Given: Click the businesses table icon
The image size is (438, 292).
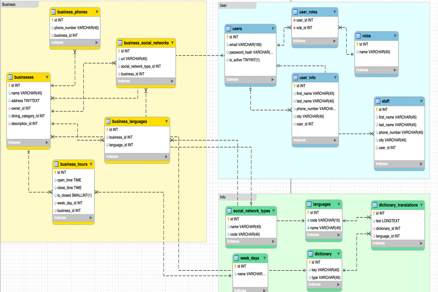Looking at the screenshot, I should click(x=10, y=77).
